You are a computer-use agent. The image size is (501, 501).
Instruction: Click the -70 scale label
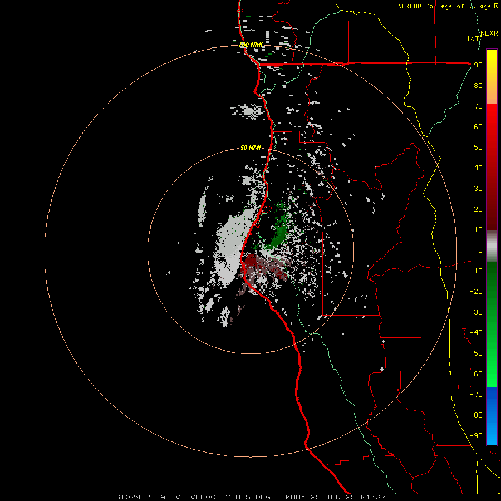pyautogui.click(x=476, y=394)
